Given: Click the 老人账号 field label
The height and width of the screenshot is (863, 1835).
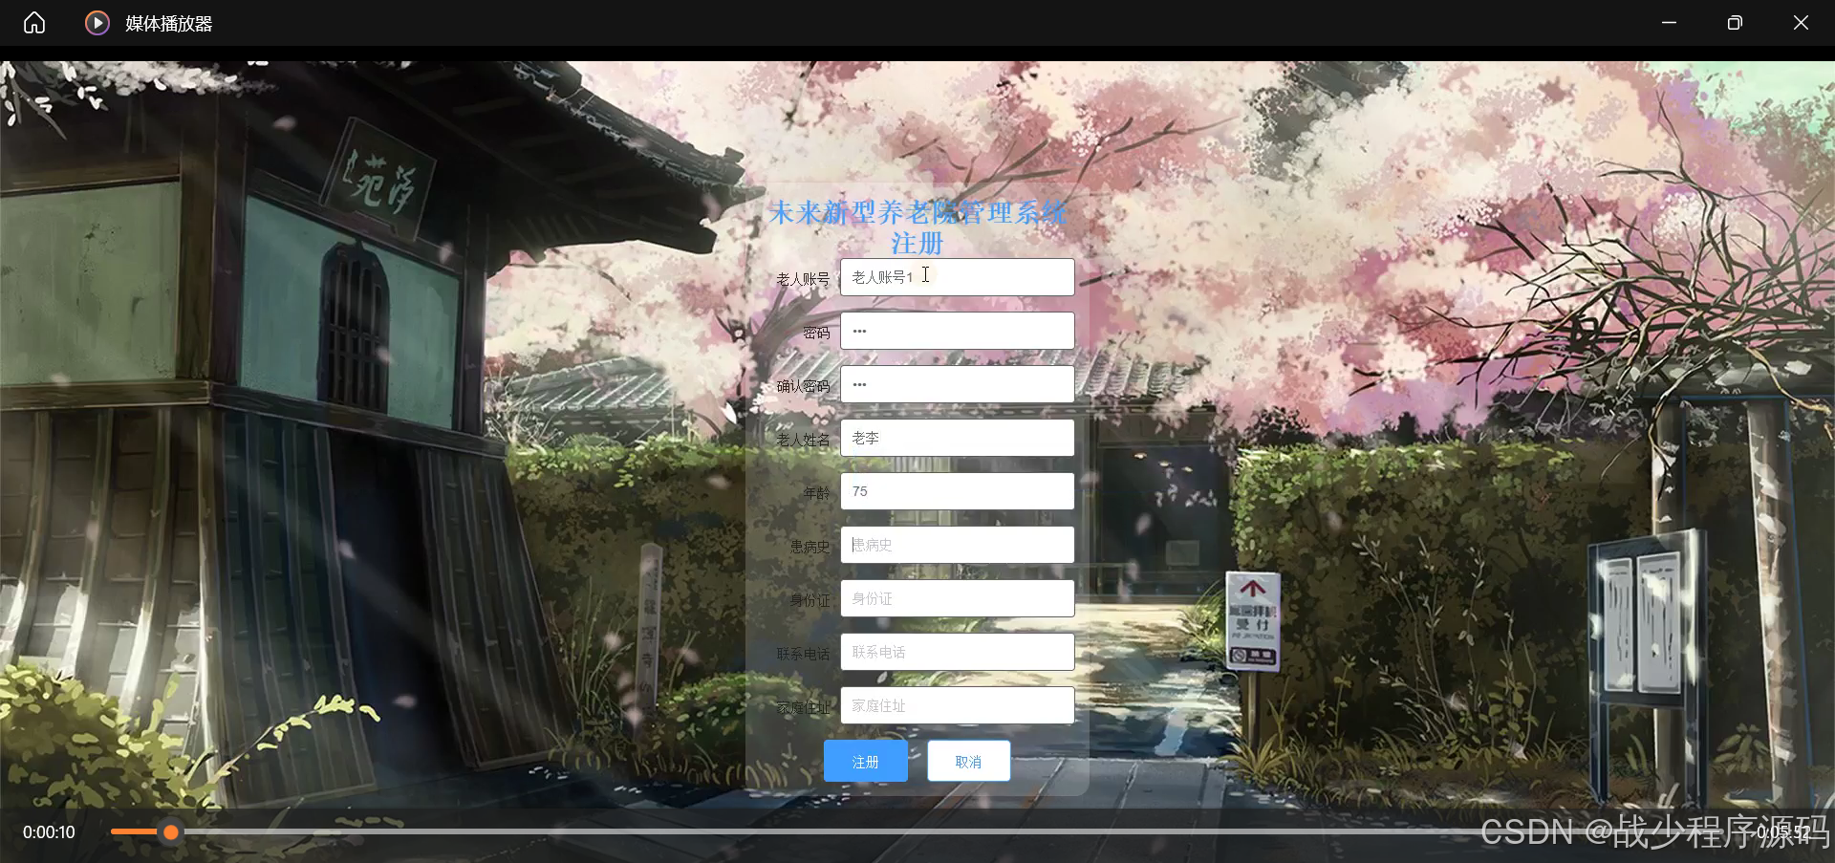Looking at the screenshot, I should pos(803,279).
